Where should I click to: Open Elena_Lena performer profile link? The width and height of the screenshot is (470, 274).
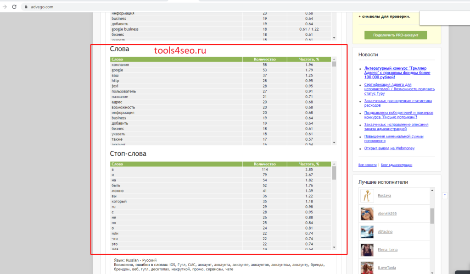tap(387, 249)
